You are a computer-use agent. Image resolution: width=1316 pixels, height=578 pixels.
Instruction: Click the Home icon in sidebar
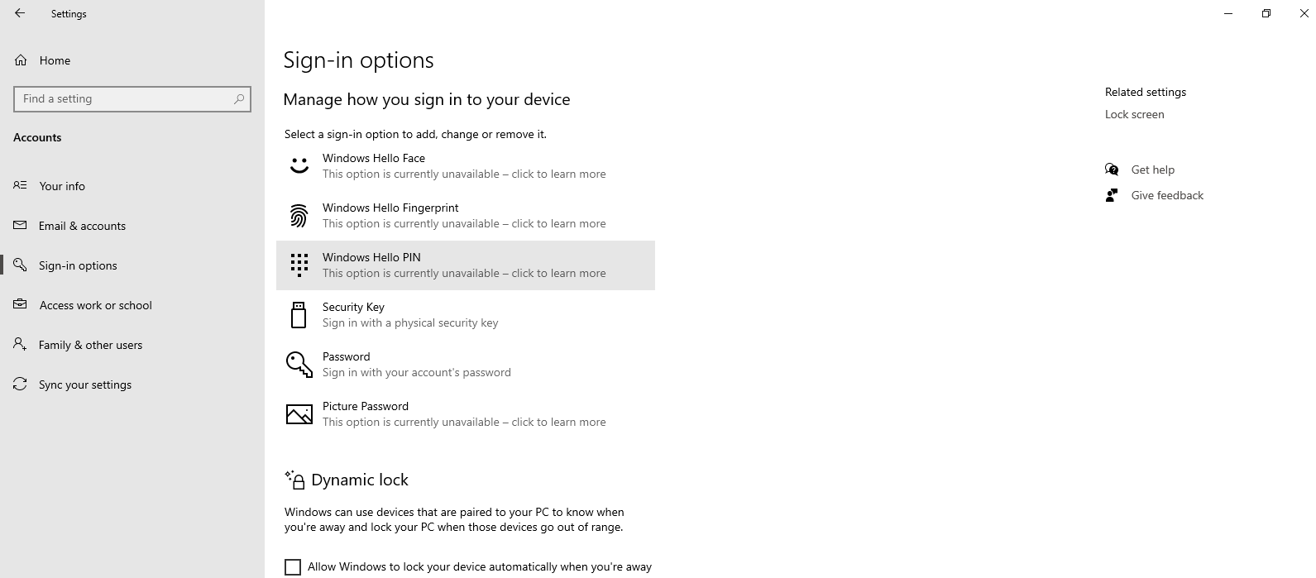point(22,60)
